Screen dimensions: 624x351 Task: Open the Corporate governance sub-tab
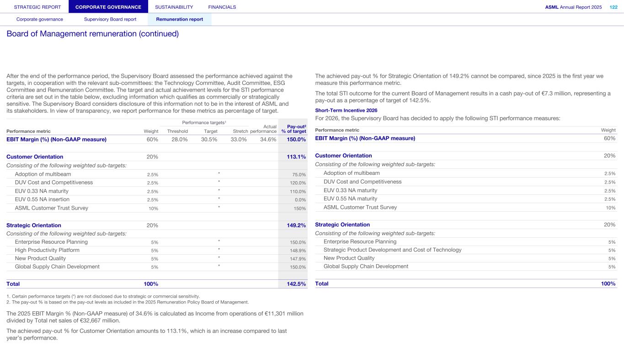pos(40,19)
